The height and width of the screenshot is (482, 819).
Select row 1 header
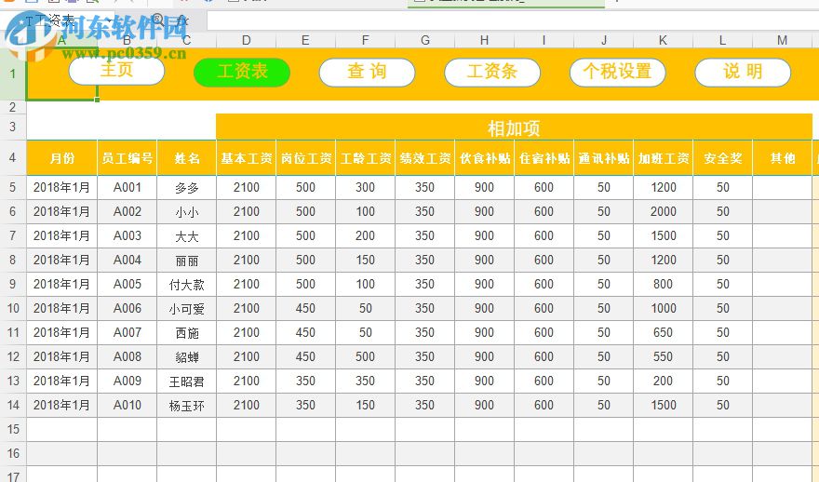tap(12, 74)
